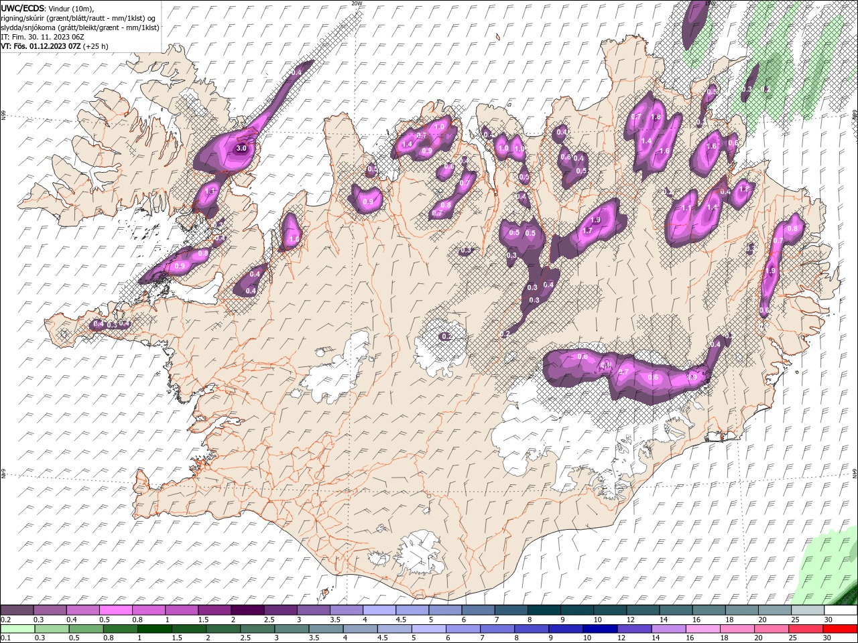The width and height of the screenshot is (858, 643).
Task: Click the 16 label in bottom legend row
Action: (x=690, y=638)
